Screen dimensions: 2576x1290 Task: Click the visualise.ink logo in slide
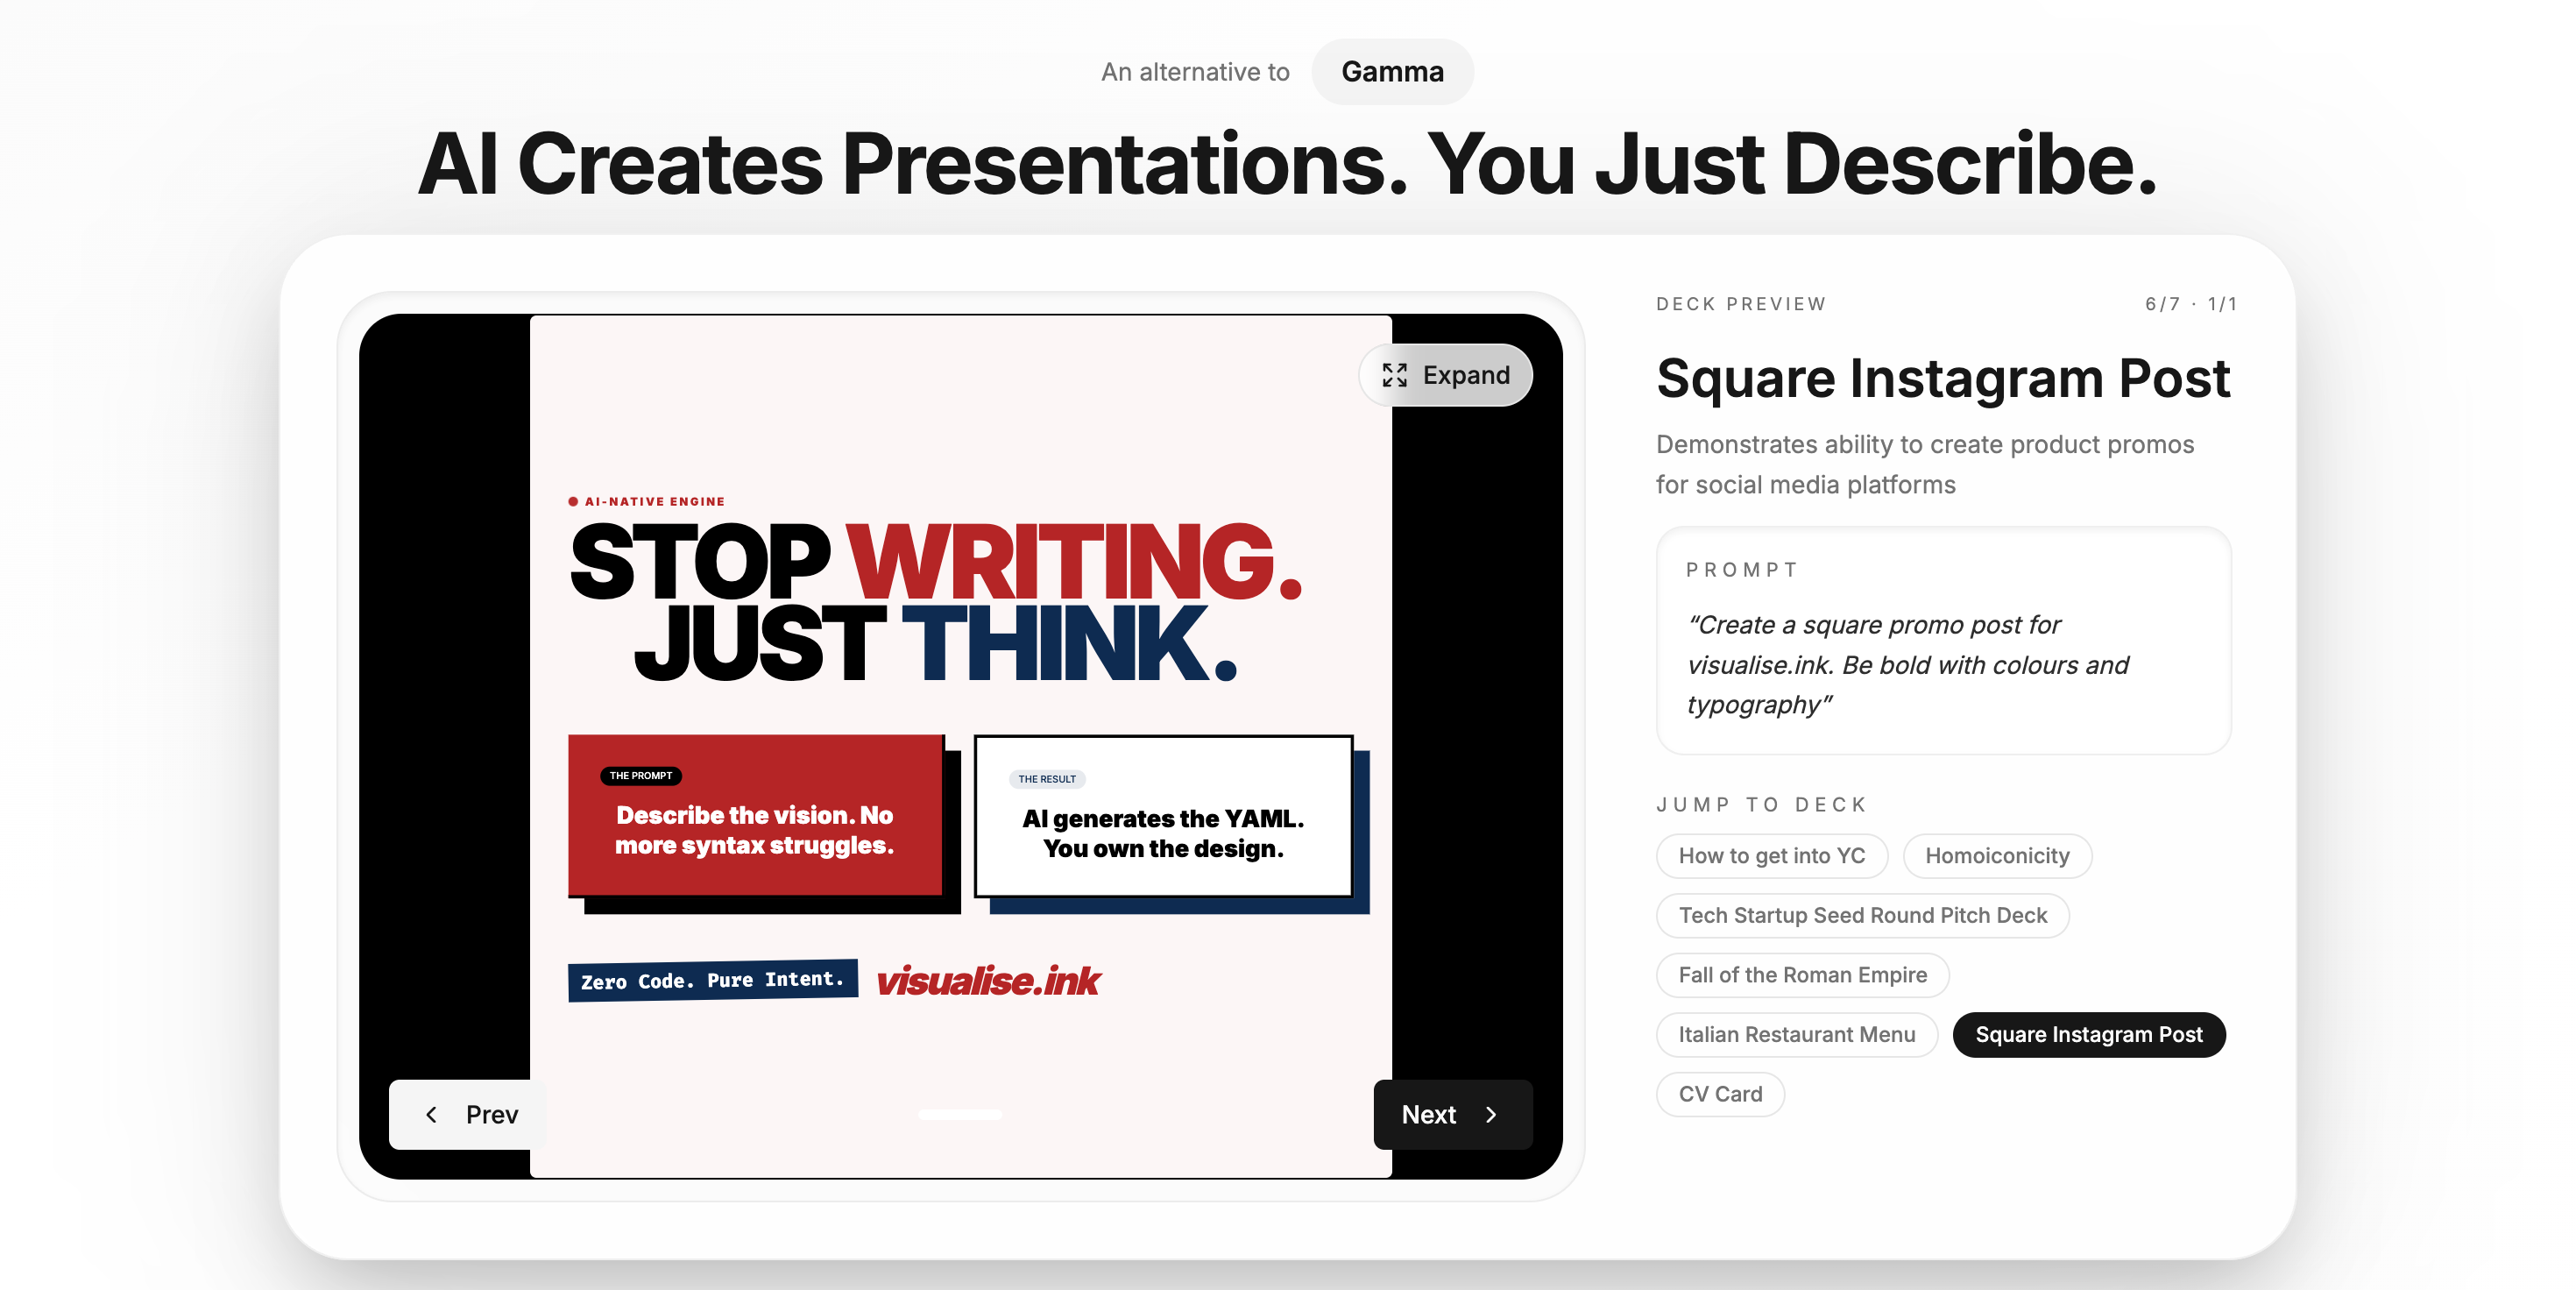988,981
